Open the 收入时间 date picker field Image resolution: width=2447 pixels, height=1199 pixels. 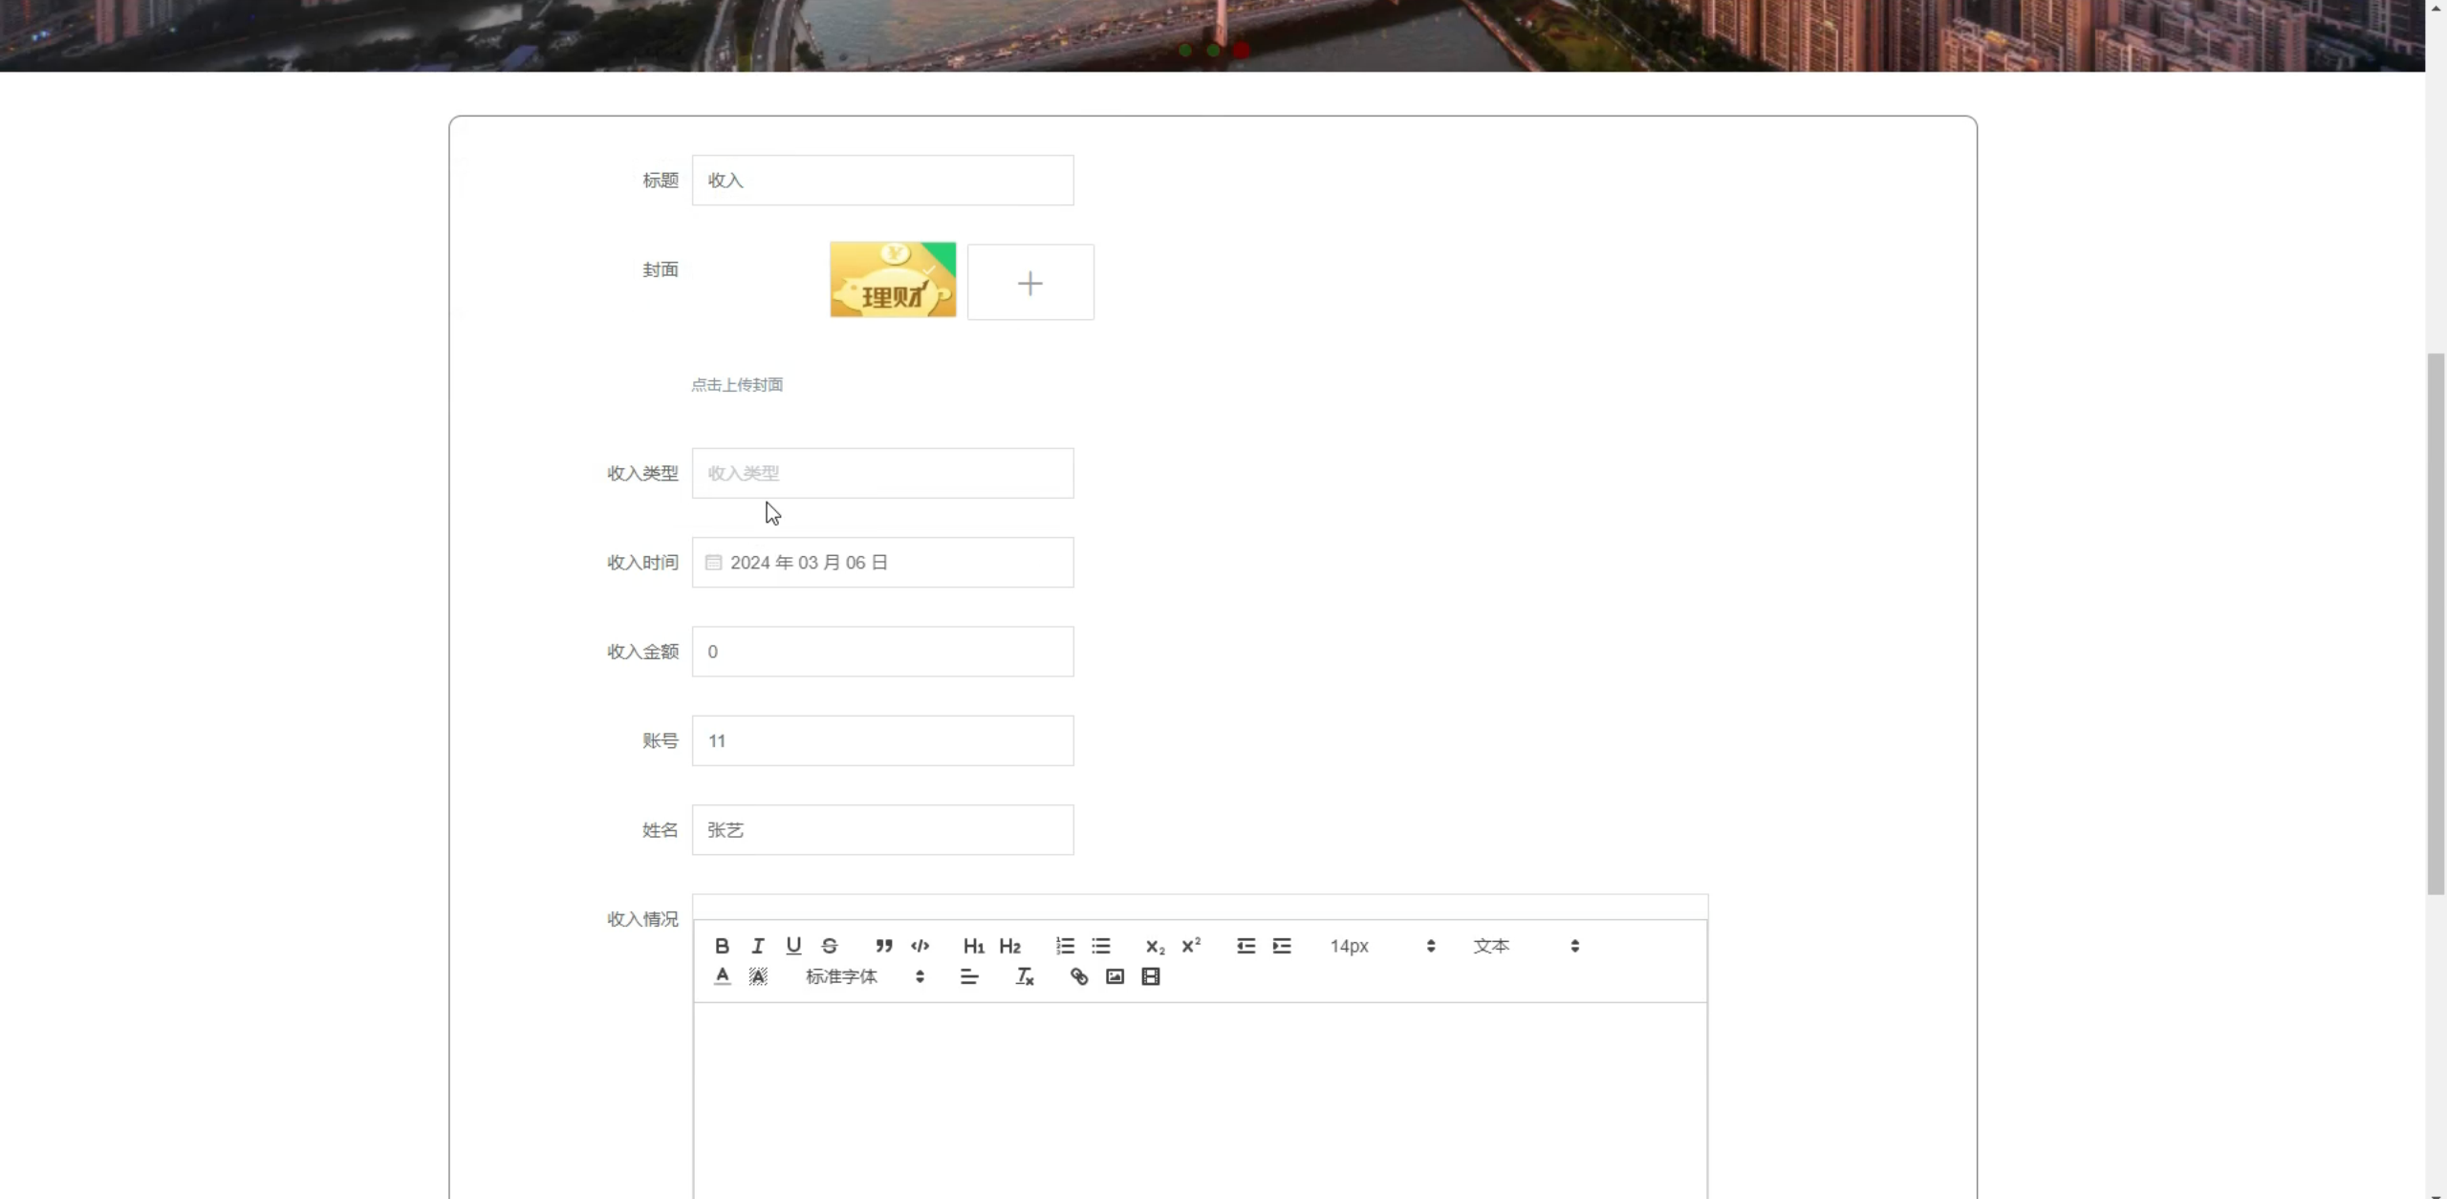pyautogui.click(x=881, y=563)
